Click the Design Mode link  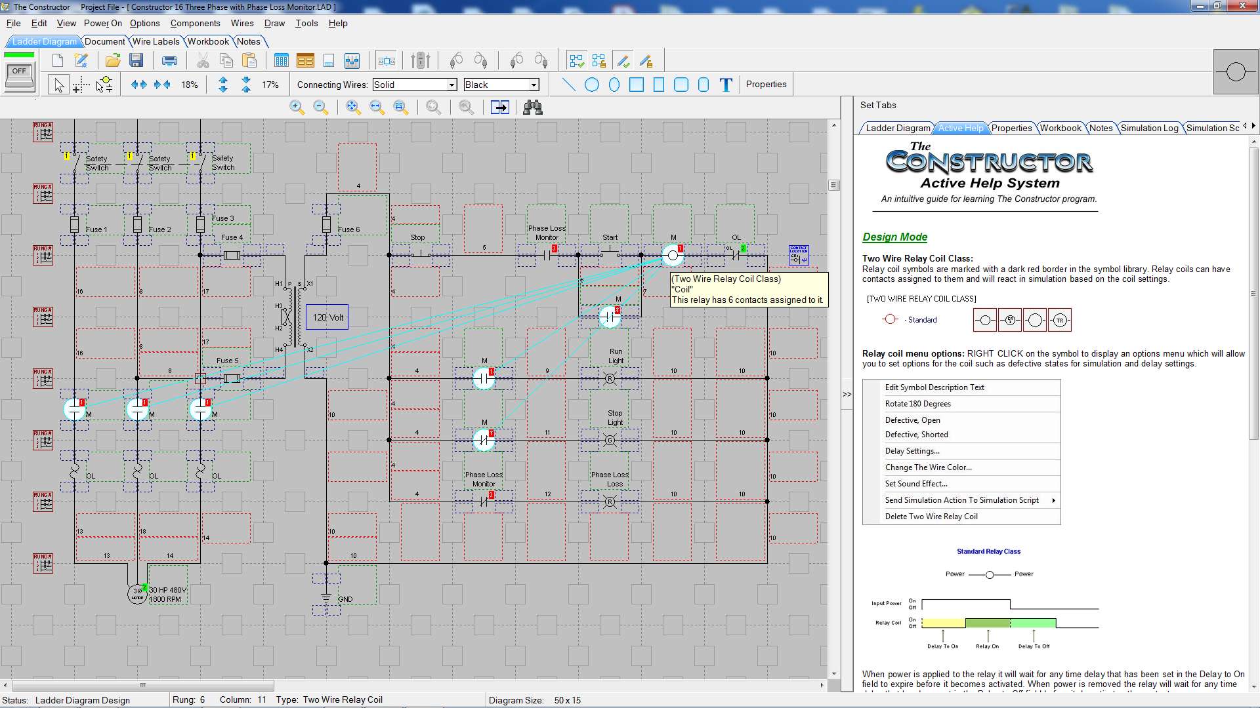pos(894,237)
